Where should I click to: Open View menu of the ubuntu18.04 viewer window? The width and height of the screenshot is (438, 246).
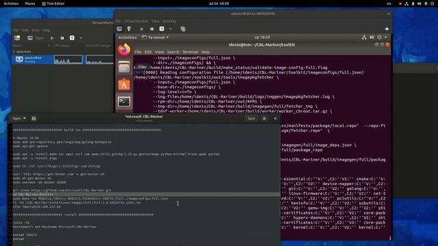tap(155, 21)
